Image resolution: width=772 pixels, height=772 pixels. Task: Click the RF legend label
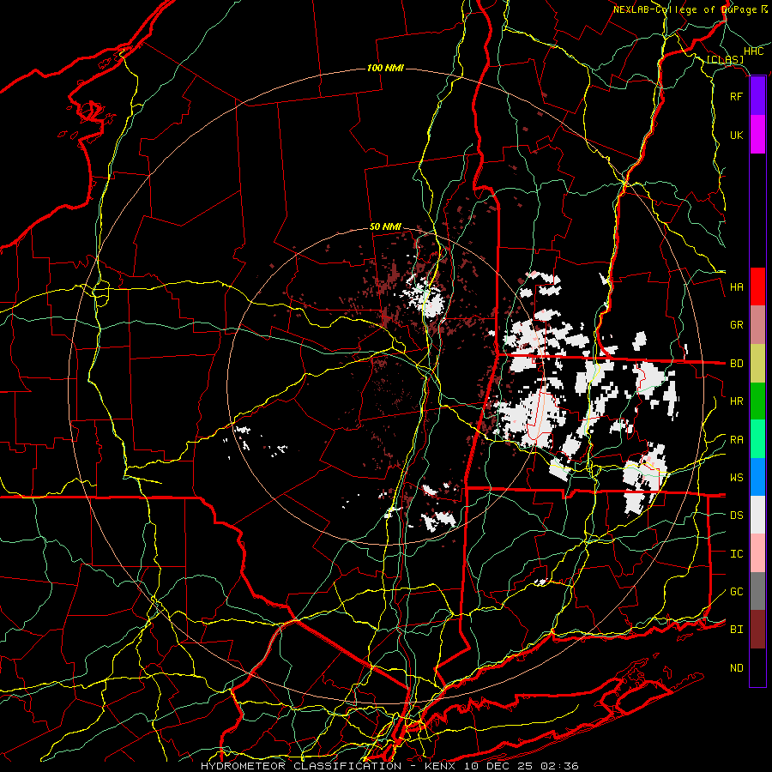coord(736,96)
